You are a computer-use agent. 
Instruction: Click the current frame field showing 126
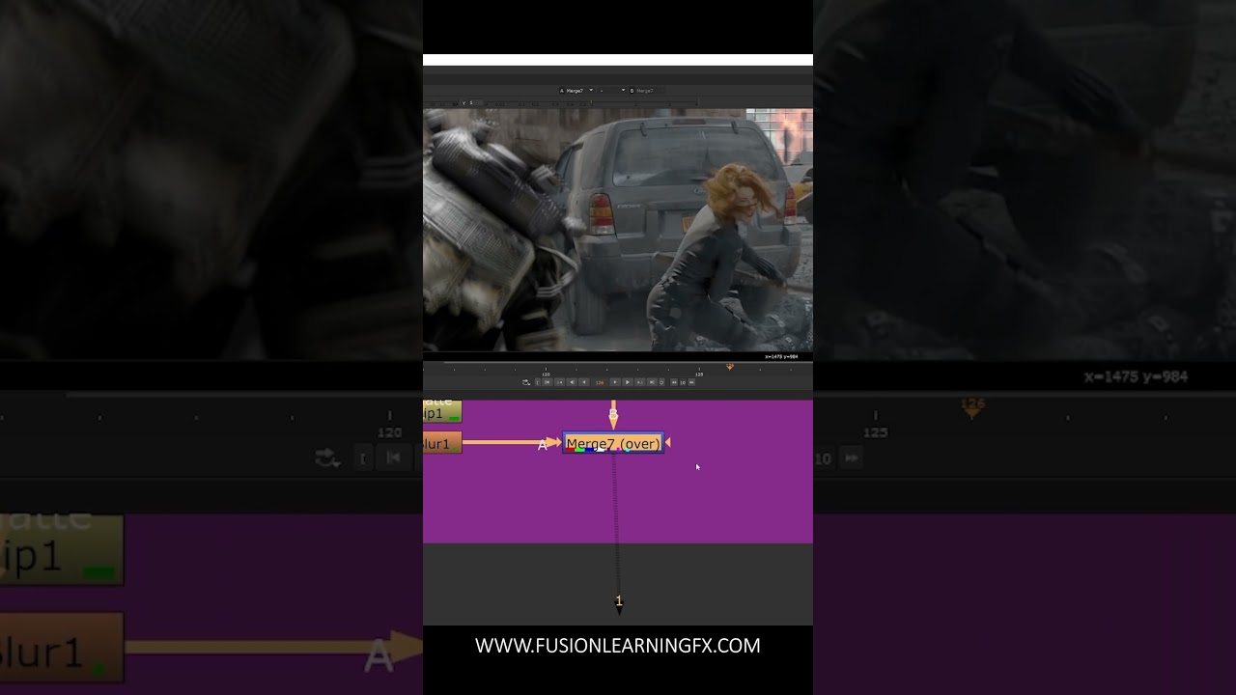600,382
